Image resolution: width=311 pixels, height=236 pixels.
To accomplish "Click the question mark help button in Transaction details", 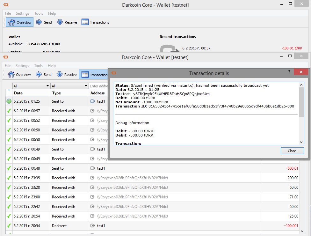I will tap(289, 72).
